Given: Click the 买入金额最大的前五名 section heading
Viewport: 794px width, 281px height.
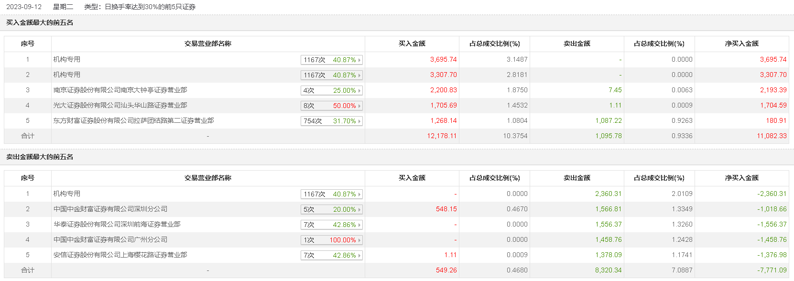Looking at the screenshot, I should 40,23.
